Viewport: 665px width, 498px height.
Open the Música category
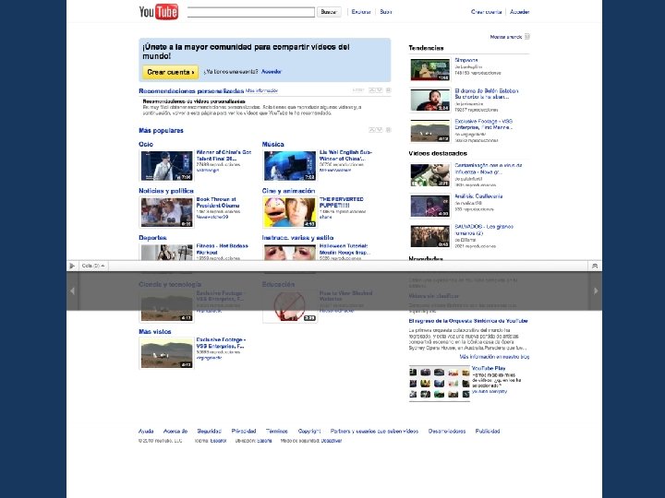(273, 144)
